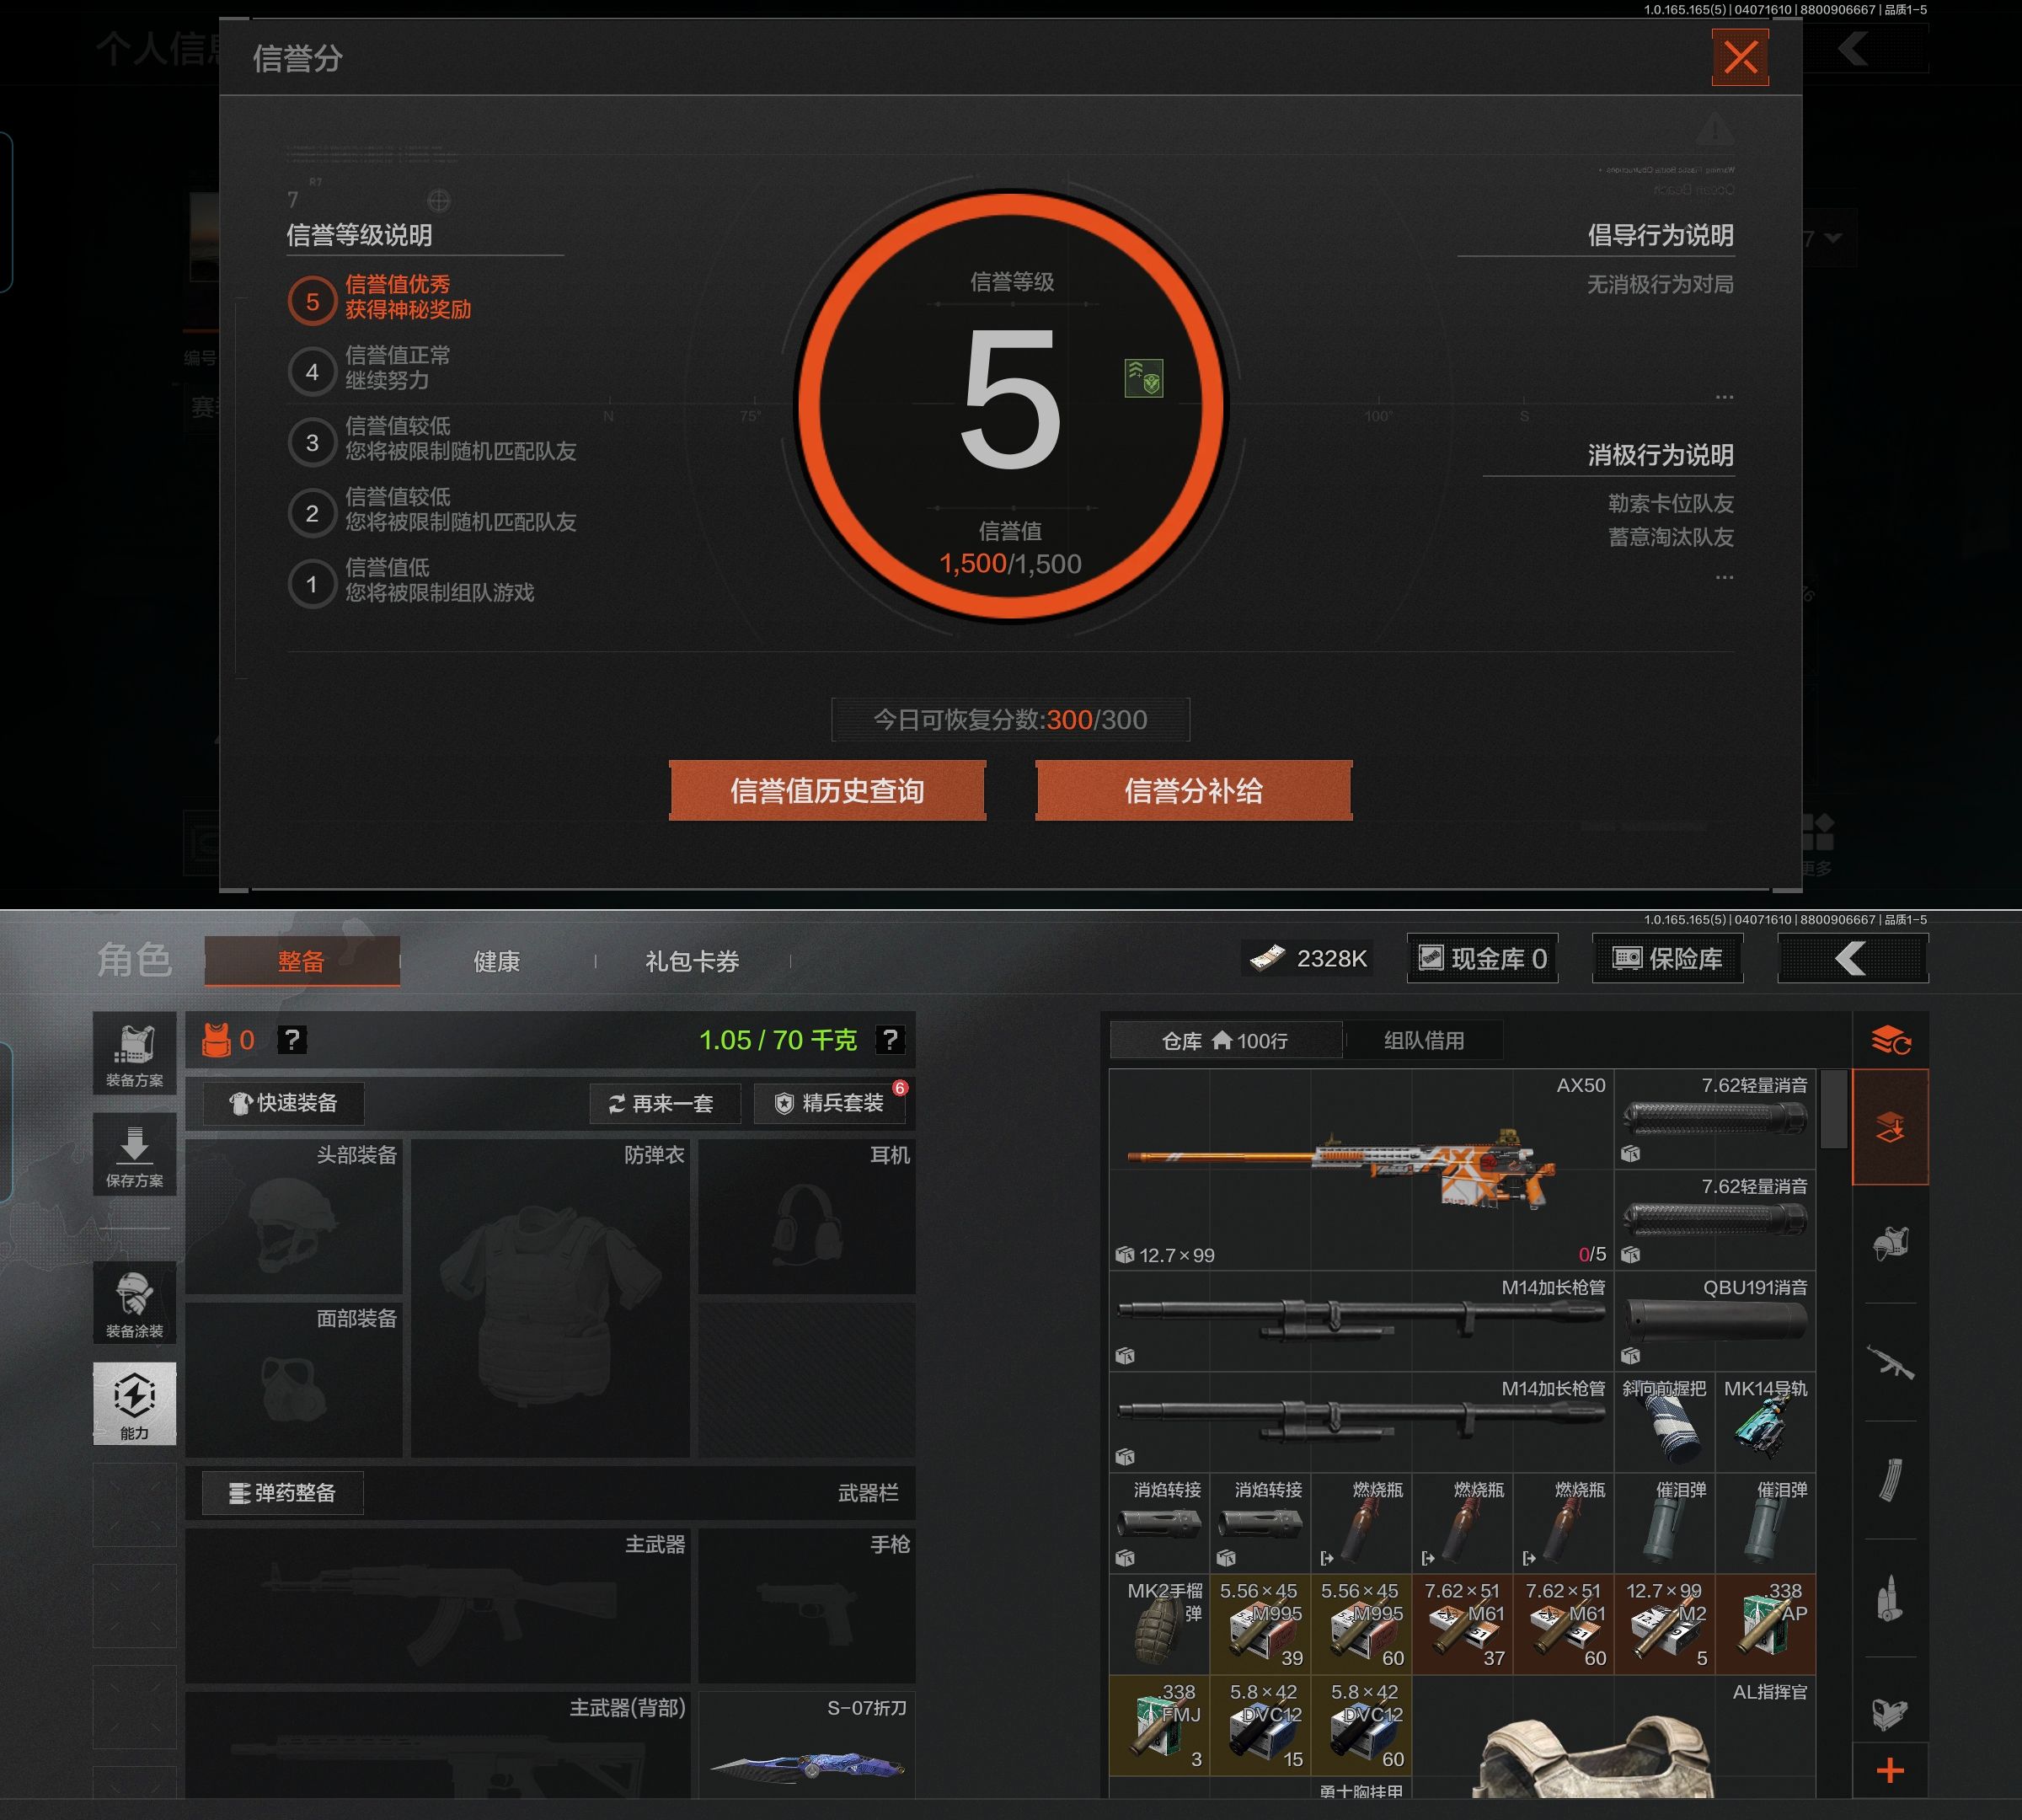
Task: Switch to the 组队借用 tab
Action: click(1423, 1040)
